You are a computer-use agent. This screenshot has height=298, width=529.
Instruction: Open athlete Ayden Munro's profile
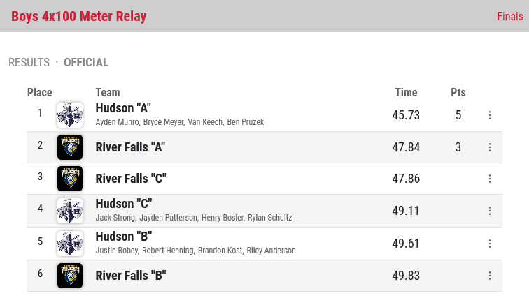117,122
